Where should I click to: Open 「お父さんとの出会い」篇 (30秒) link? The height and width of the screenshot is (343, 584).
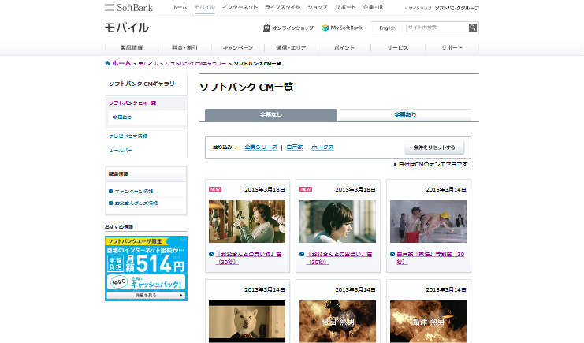[339, 258]
